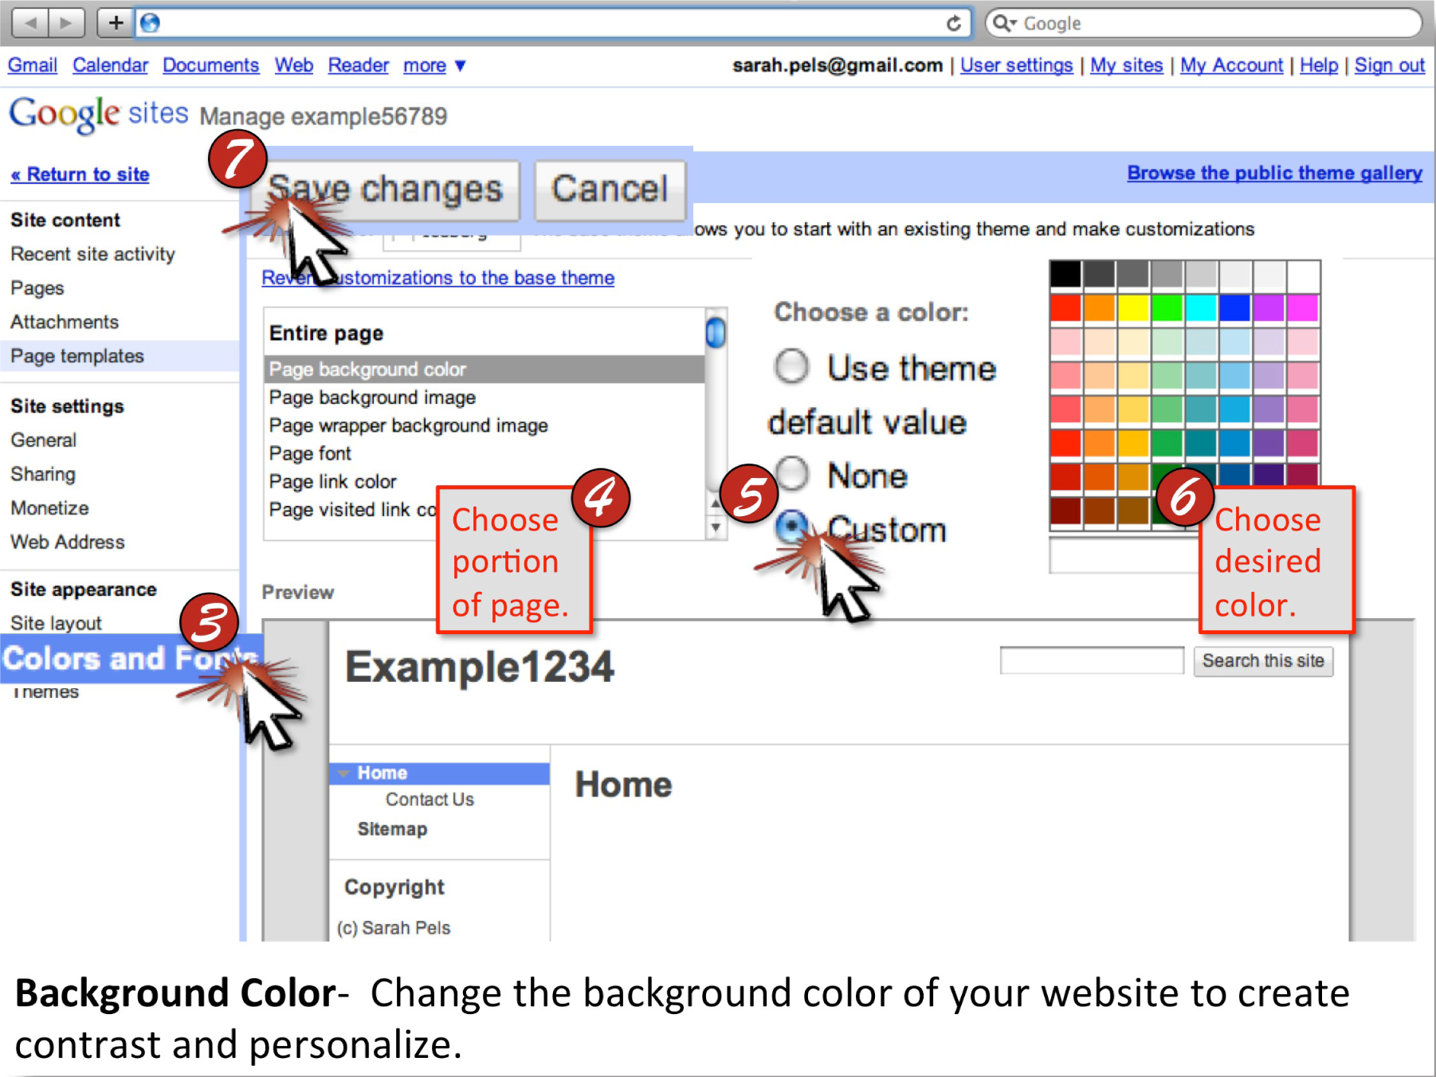1436x1077 pixels.
Task: Click the 'Revert customizations to base theme' link
Action: pyautogui.click(x=438, y=278)
